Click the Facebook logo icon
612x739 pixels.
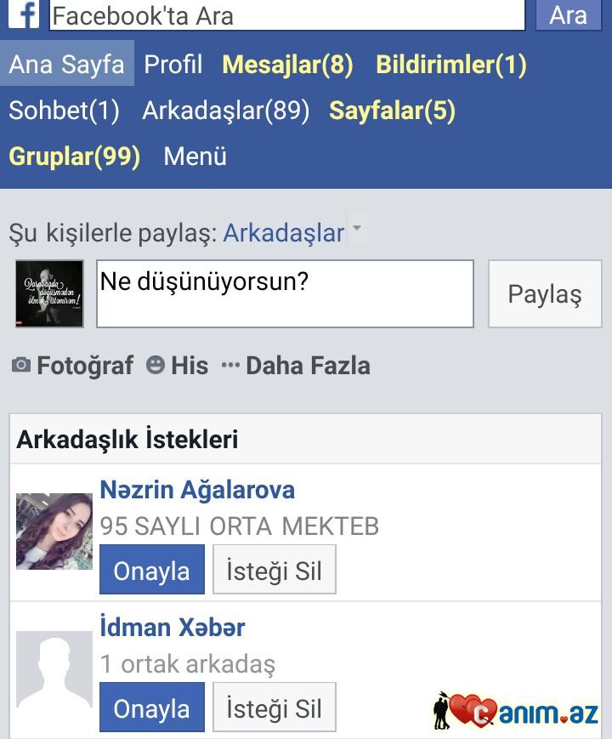point(24,14)
